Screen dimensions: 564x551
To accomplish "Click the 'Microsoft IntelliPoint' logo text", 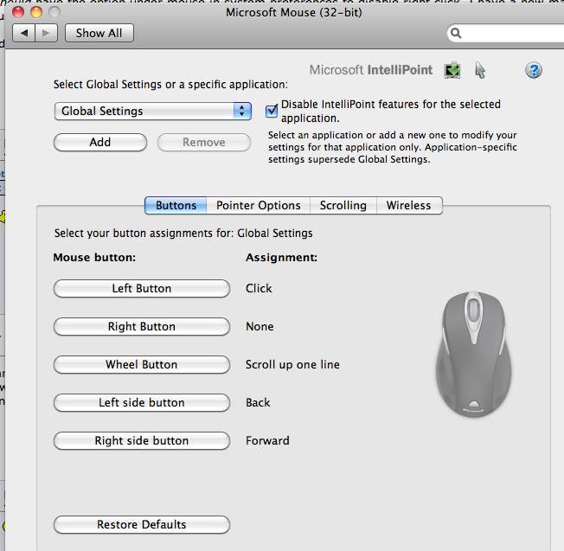I will pyautogui.click(x=371, y=70).
